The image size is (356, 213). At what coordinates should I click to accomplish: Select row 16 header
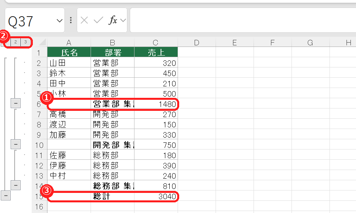39,206
